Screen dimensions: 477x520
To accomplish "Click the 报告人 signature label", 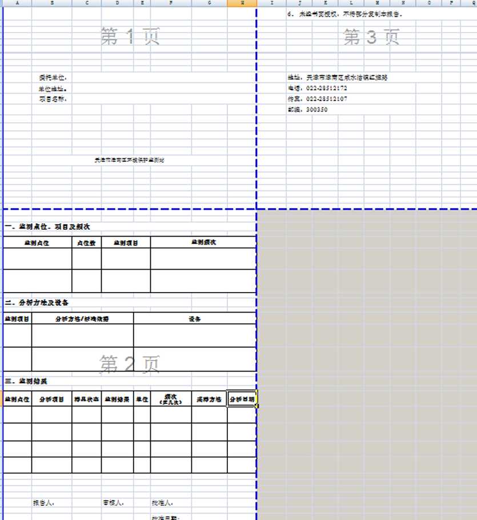I will coord(43,503).
